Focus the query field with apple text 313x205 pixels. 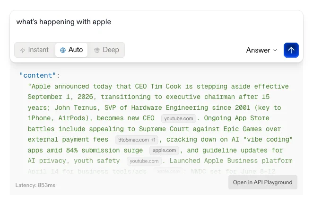(156, 26)
